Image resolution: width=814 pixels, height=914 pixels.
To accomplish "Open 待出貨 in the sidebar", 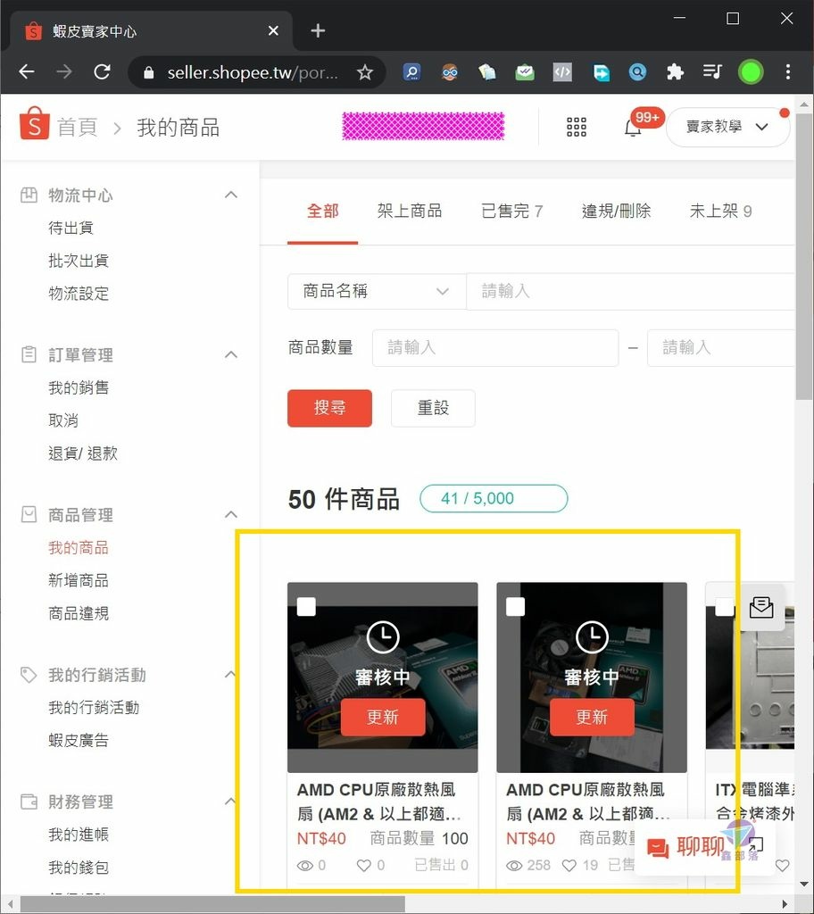I will pos(71,228).
